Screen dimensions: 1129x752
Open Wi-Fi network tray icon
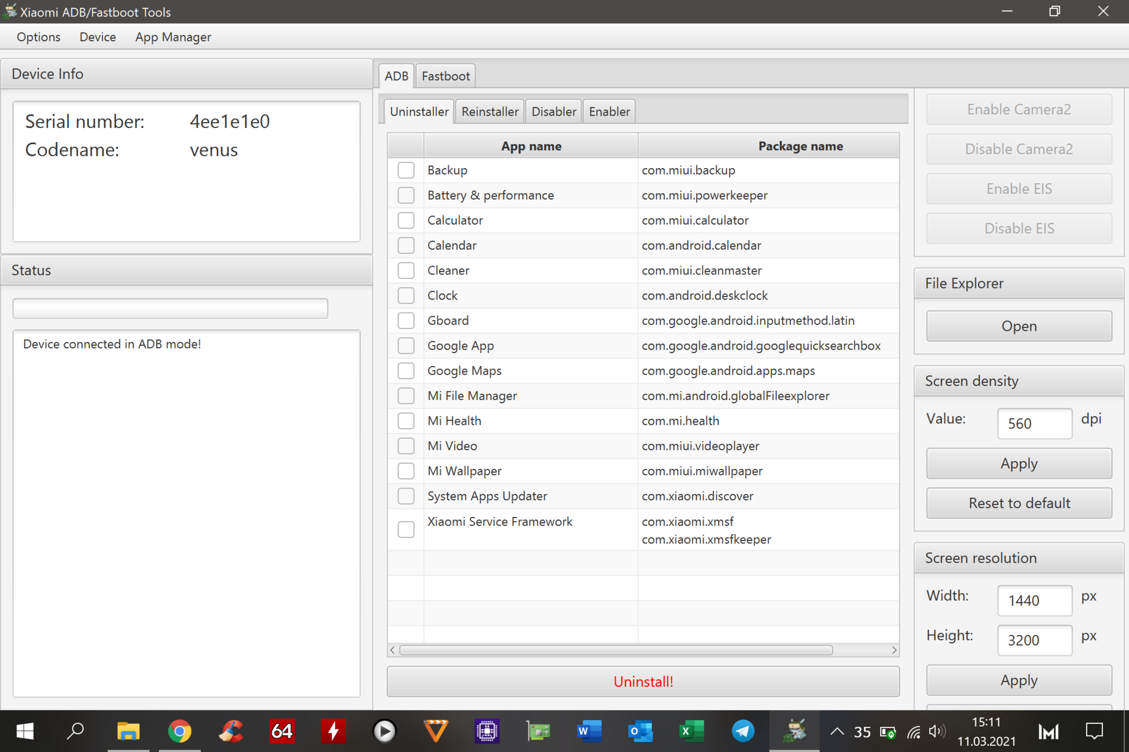point(913,732)
